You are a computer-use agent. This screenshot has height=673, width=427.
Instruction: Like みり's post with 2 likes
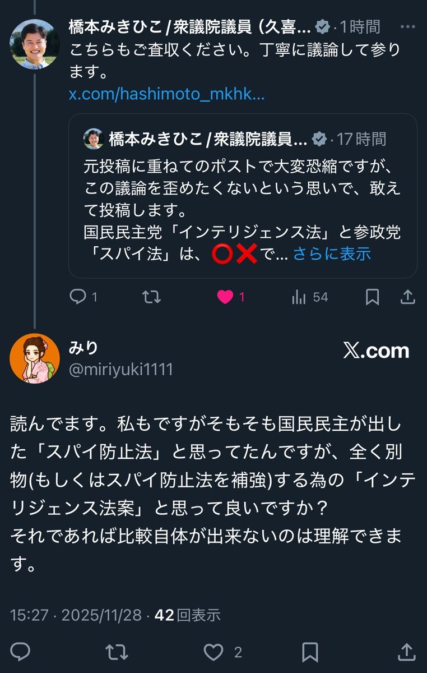click(214, 652)
